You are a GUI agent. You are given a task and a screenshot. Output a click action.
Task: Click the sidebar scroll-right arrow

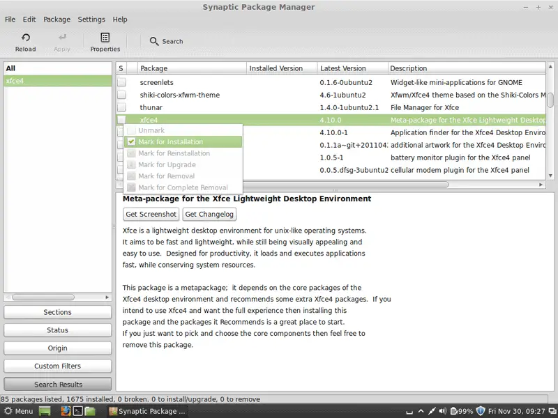(107, 297)
